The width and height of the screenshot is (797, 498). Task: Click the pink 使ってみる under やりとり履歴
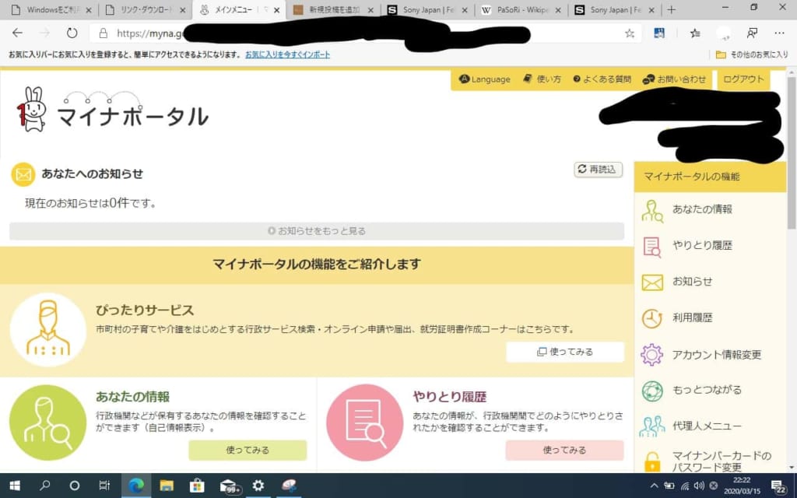pos(564,451)
